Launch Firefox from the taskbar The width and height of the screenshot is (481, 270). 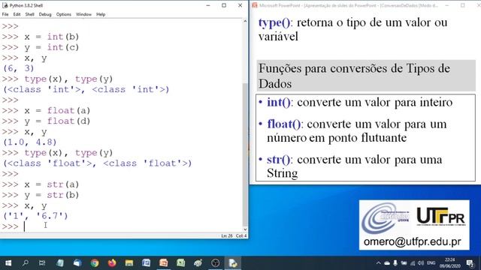point(112,263)
